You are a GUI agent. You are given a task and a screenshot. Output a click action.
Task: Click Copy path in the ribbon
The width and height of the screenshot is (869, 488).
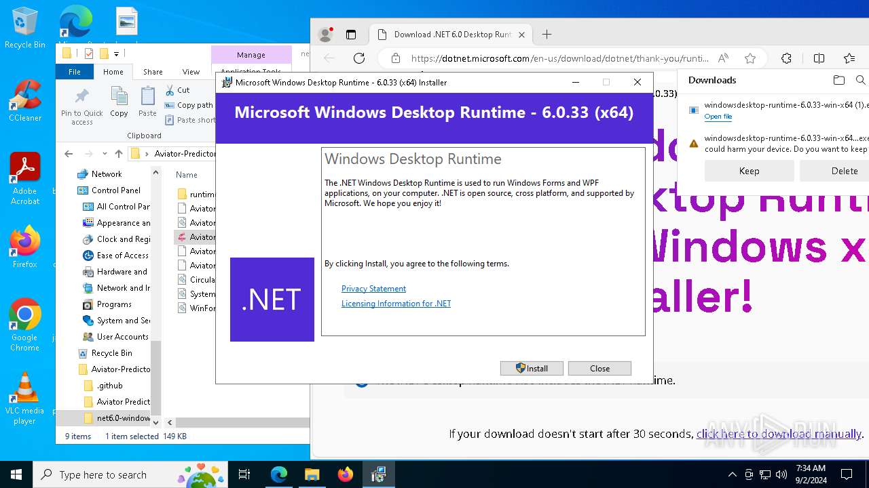click(x=189, y=105)
